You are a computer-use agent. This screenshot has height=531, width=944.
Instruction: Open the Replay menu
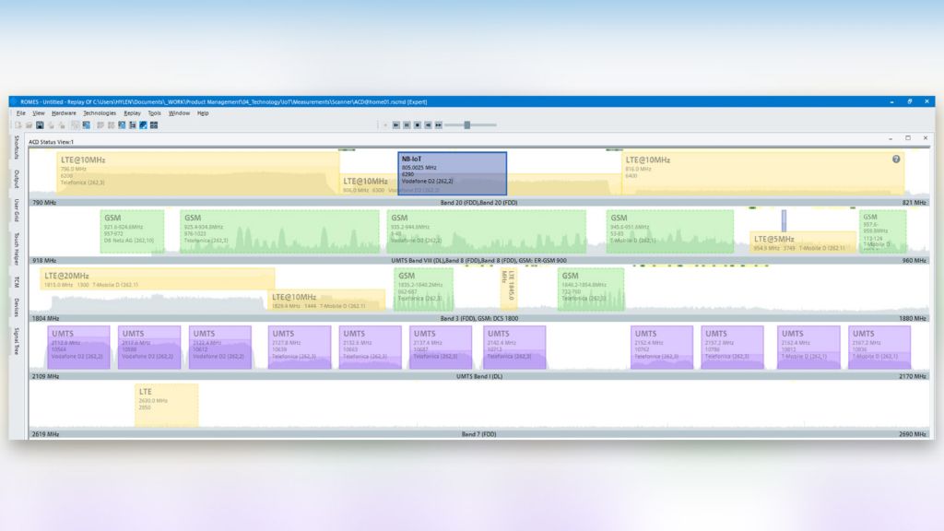132,112
